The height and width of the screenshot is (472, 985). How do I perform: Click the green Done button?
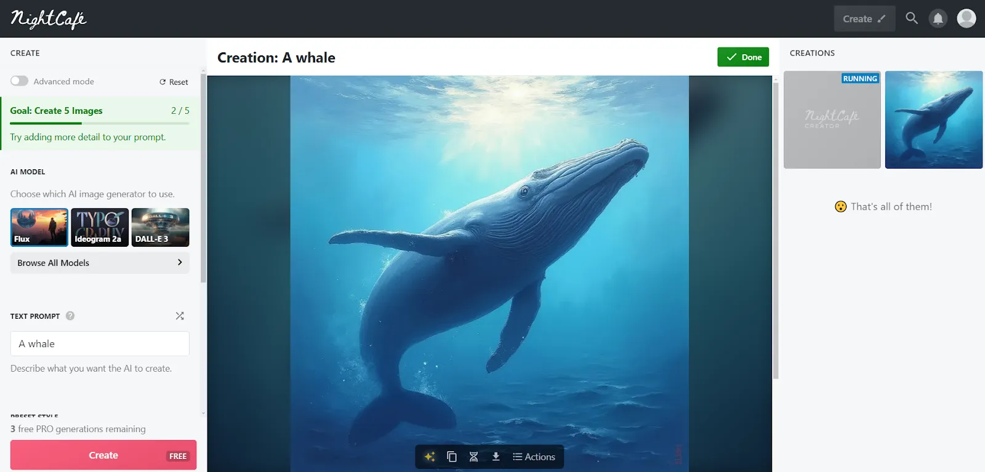pyautogui.click(x=743, y=57)
